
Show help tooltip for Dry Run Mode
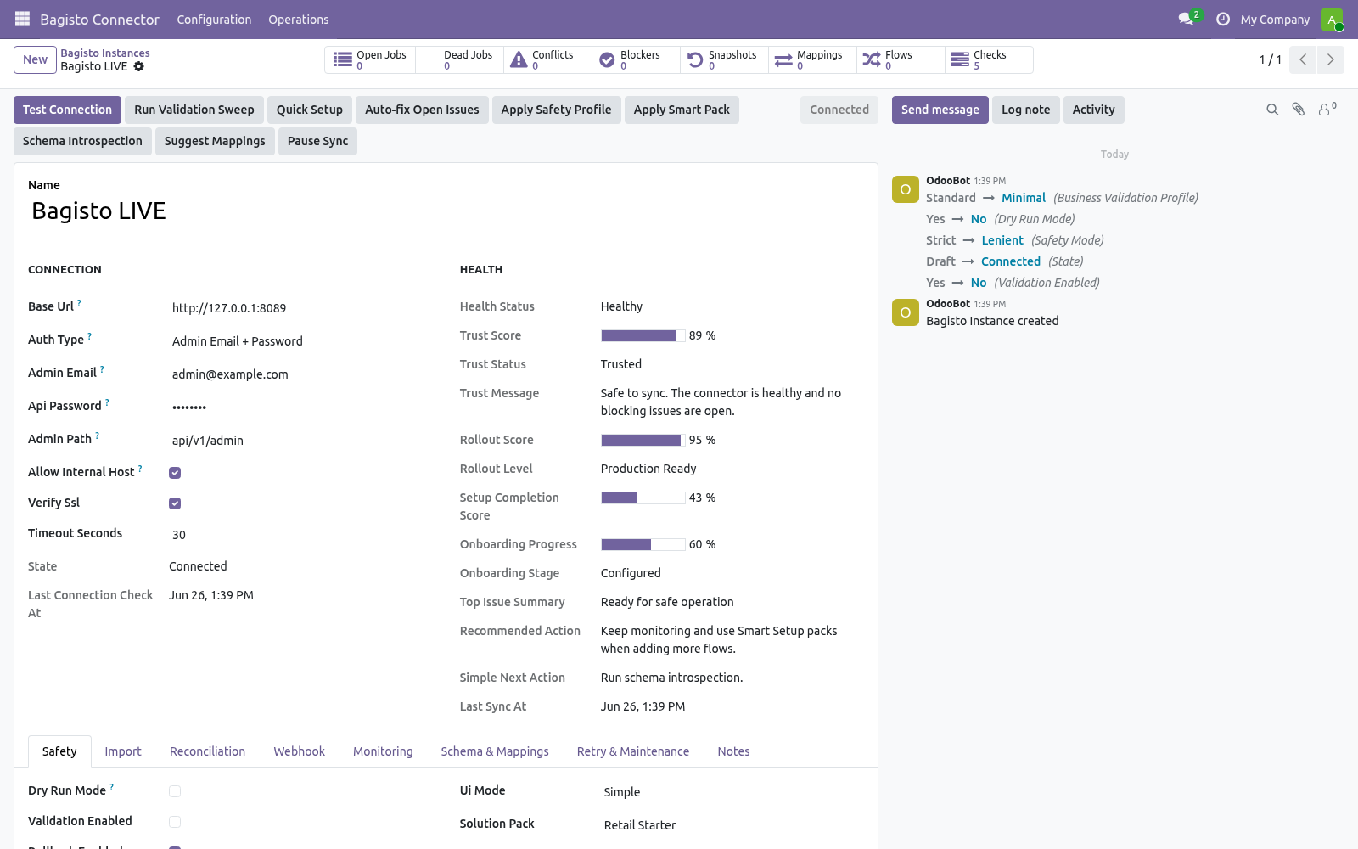click(111, 786)
